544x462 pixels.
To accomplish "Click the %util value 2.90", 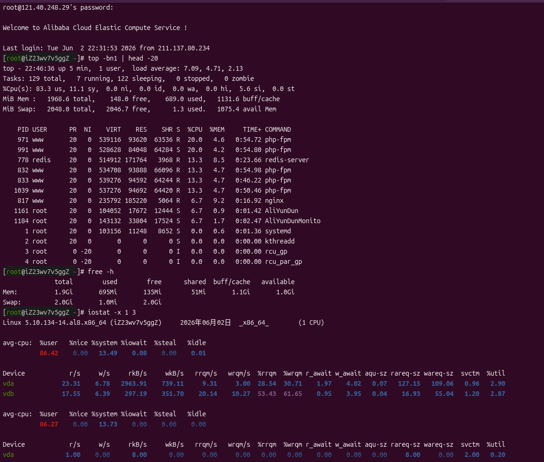I will tap(498, 383).
